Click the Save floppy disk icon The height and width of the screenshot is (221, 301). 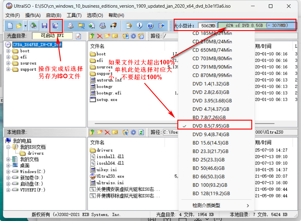coord(44,26)
